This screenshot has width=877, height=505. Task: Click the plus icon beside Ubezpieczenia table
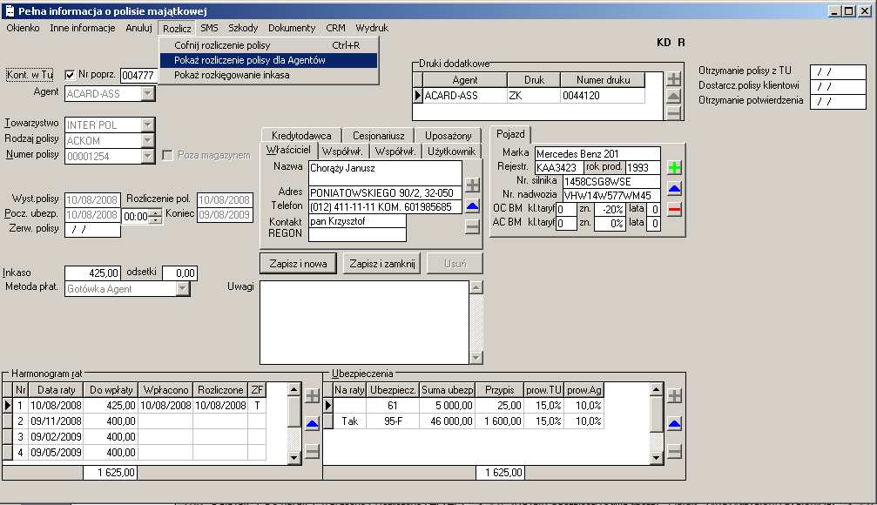point(675,396)
